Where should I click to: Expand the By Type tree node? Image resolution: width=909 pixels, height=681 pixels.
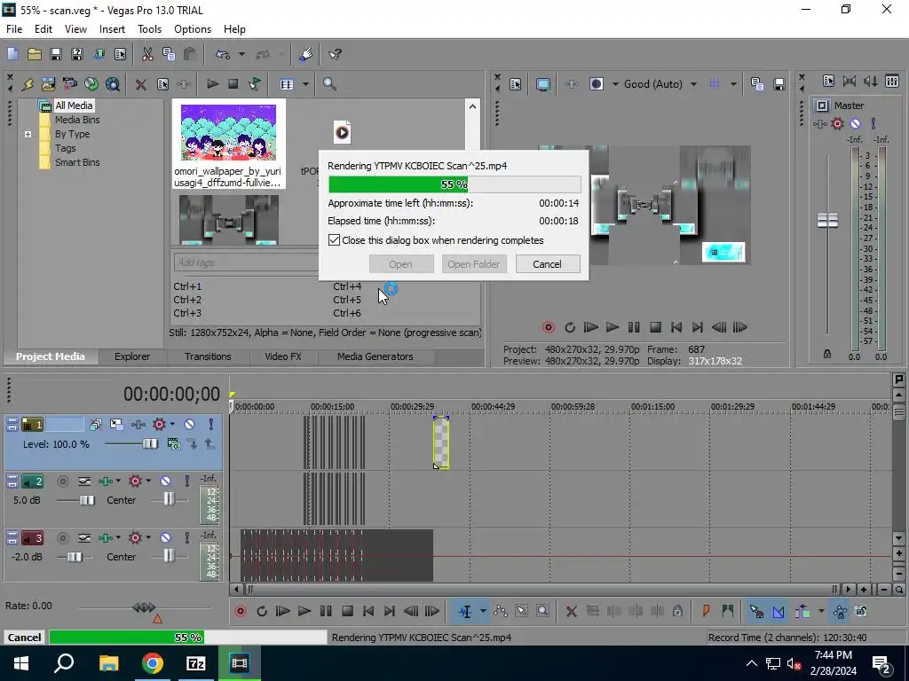click(28, 134)
